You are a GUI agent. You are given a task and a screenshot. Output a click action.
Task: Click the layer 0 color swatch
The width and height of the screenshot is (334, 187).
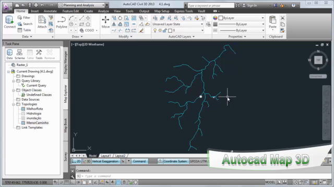click(x=170, y=31)
